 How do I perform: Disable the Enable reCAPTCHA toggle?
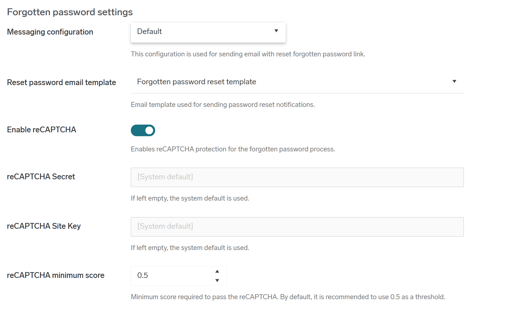click(143, 130)
